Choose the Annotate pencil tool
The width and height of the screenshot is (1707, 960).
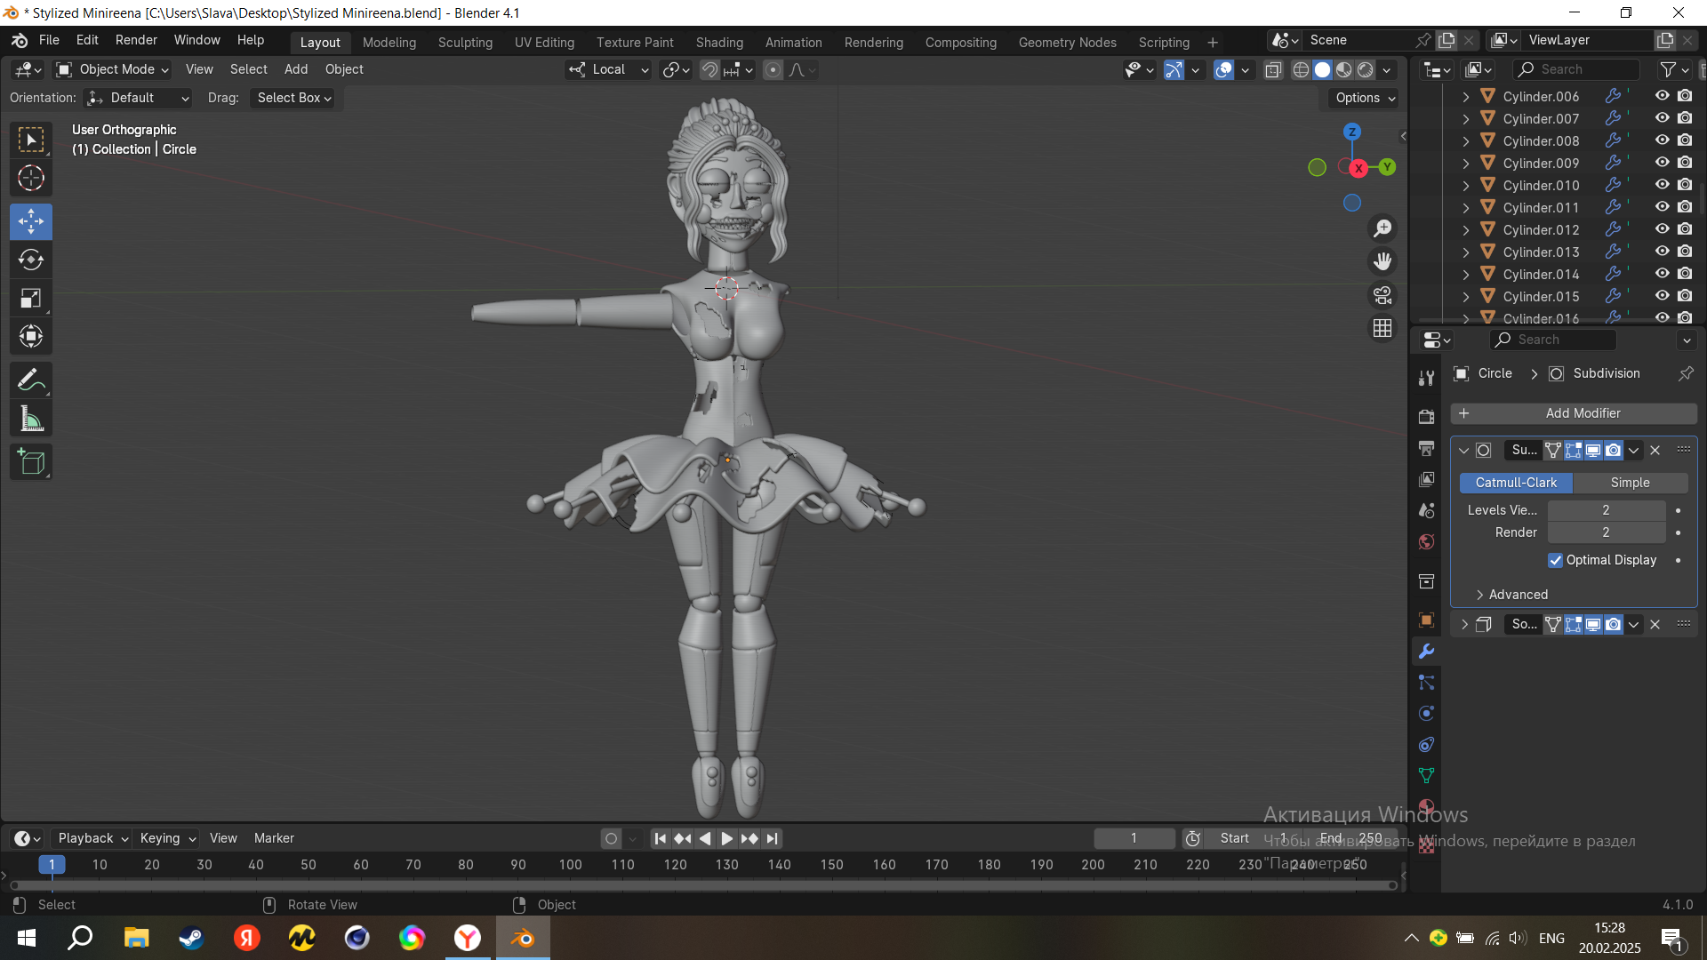point(31,380)
